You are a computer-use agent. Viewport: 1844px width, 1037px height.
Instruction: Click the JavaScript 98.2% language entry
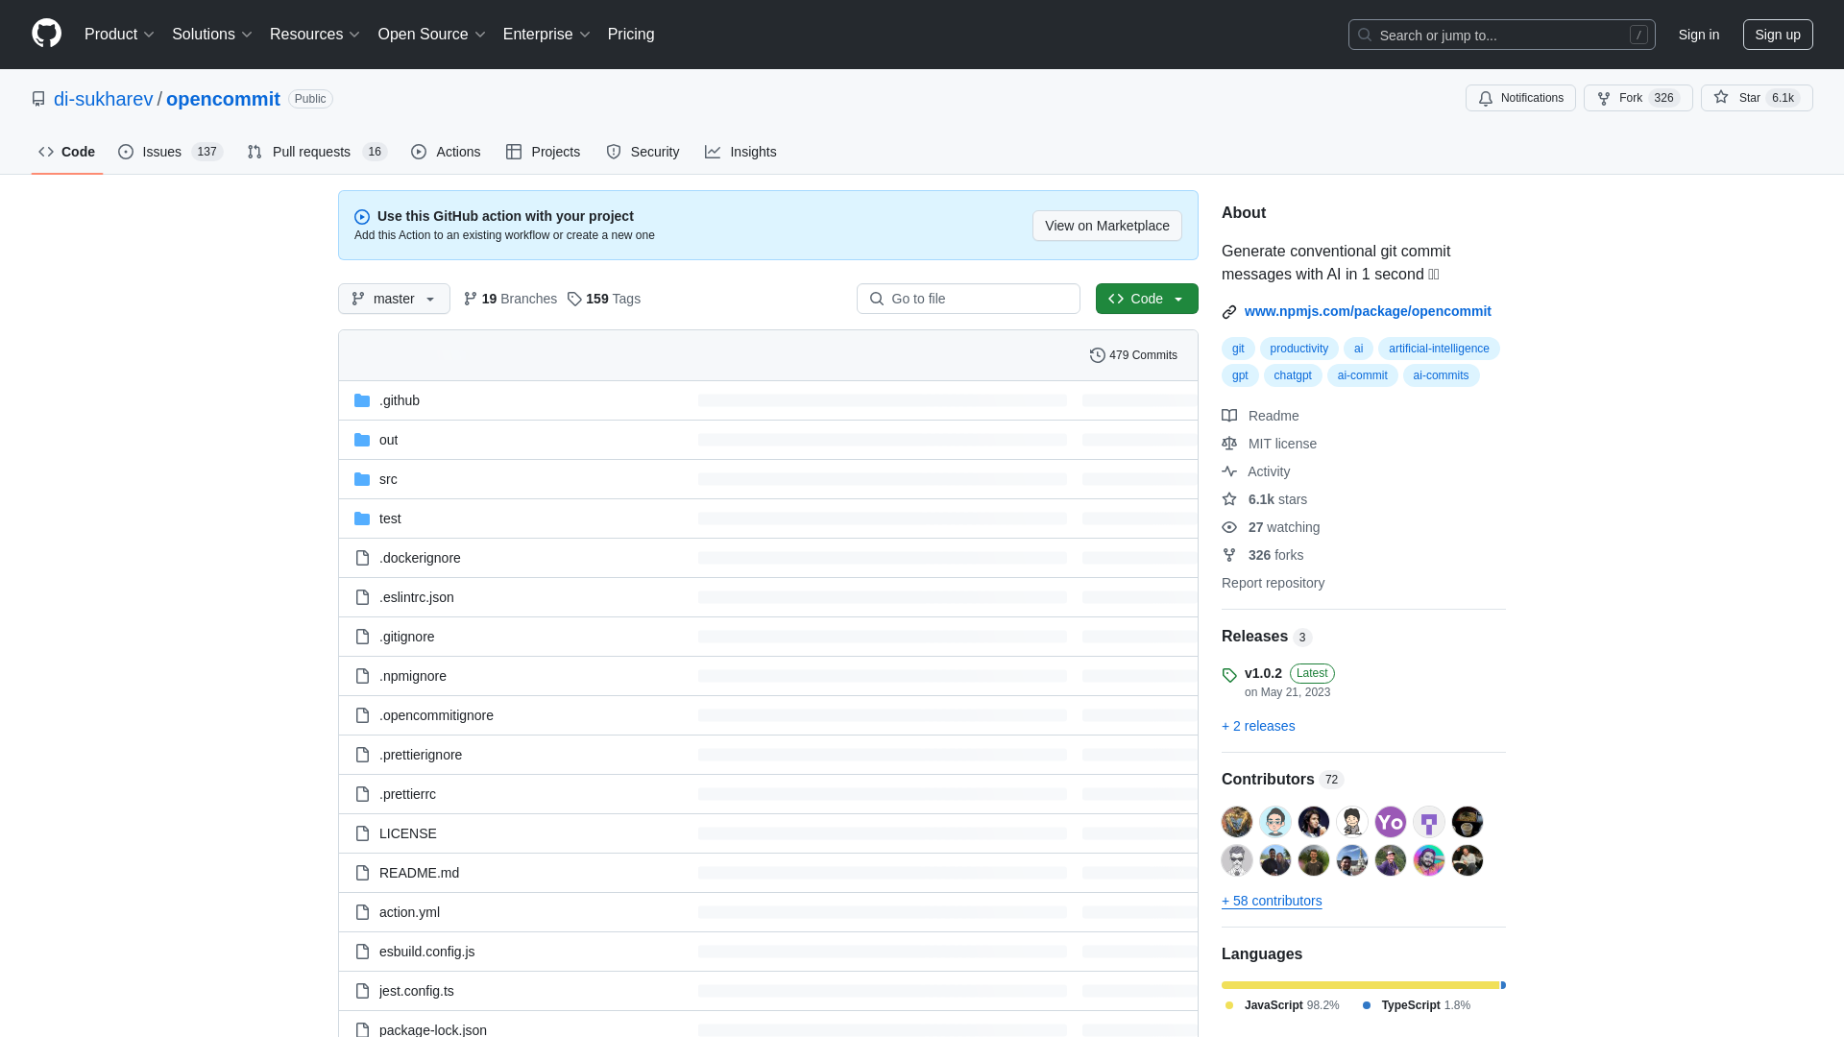[1282, 1005]
